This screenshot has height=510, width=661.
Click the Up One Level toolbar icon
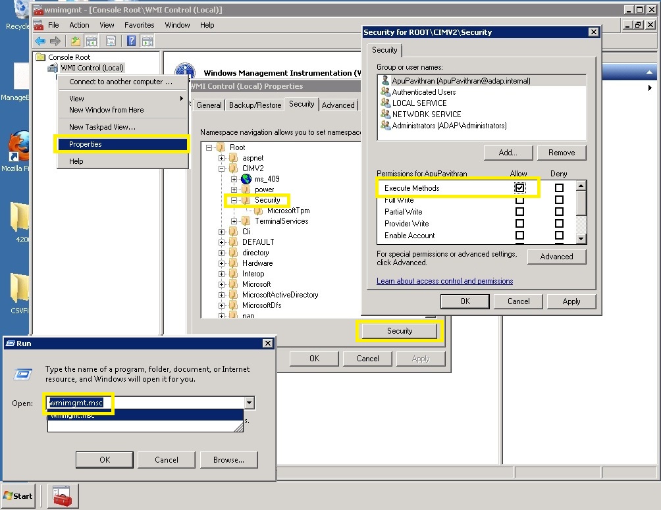(76, 41)
